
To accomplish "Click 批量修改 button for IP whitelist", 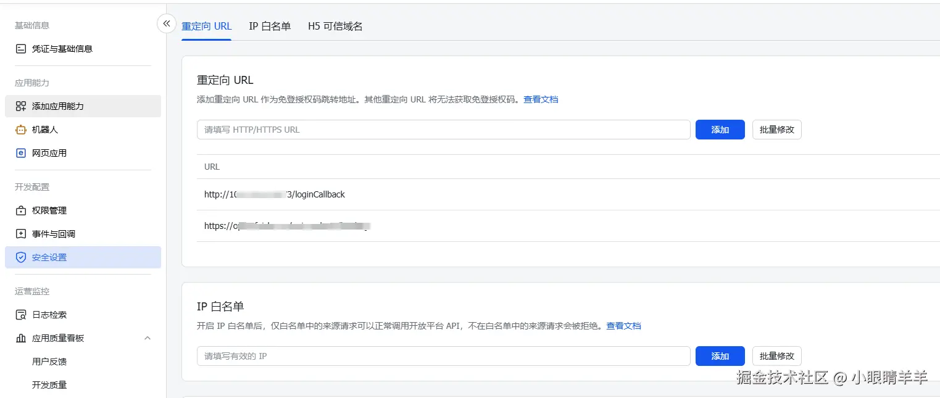I will (777, 356).
